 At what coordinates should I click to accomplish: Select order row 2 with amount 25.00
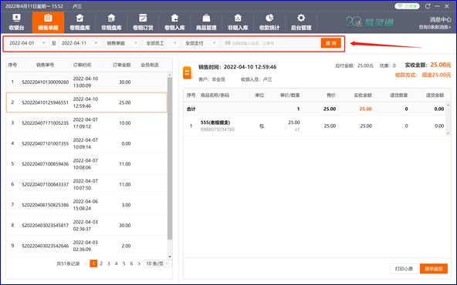[x=87, y=102]
